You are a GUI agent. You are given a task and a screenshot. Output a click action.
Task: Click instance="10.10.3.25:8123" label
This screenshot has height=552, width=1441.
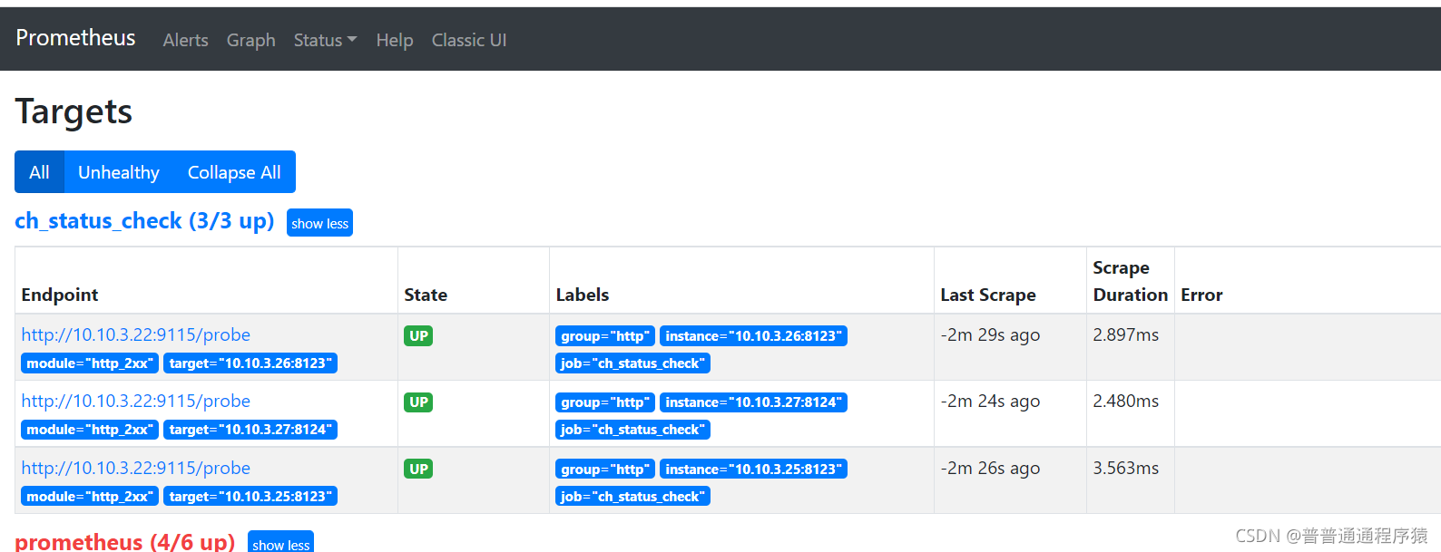click(753, 470)
